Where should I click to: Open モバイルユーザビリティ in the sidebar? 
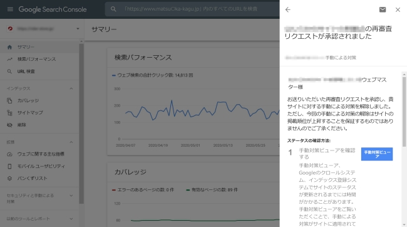click(39, 166)
